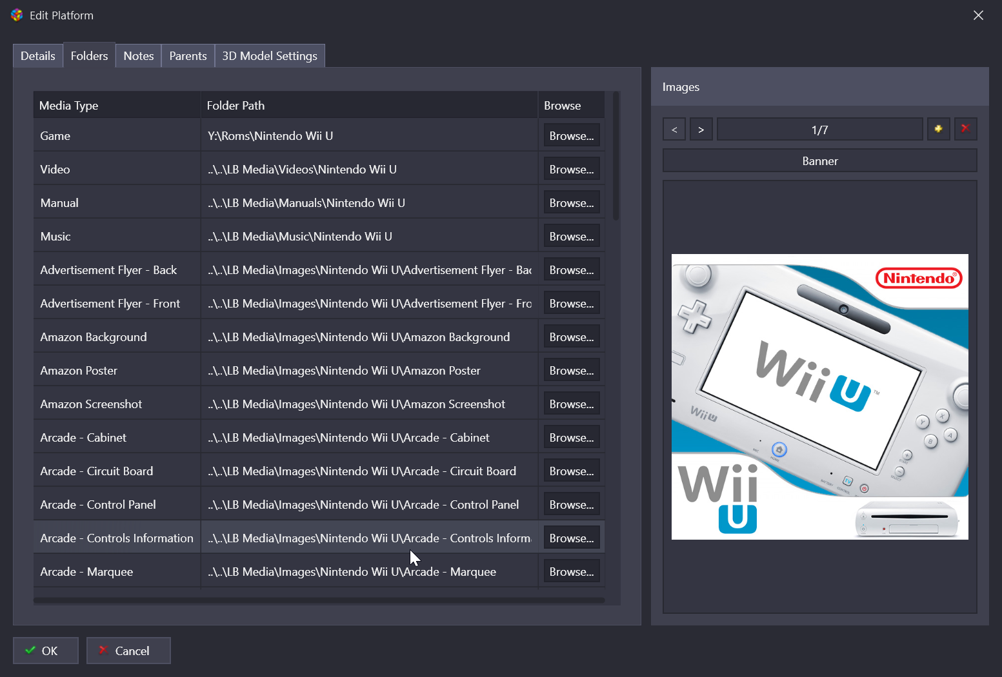Select the Video media type cell
This screenshot has width=1002, height=677.
[117, 169]
